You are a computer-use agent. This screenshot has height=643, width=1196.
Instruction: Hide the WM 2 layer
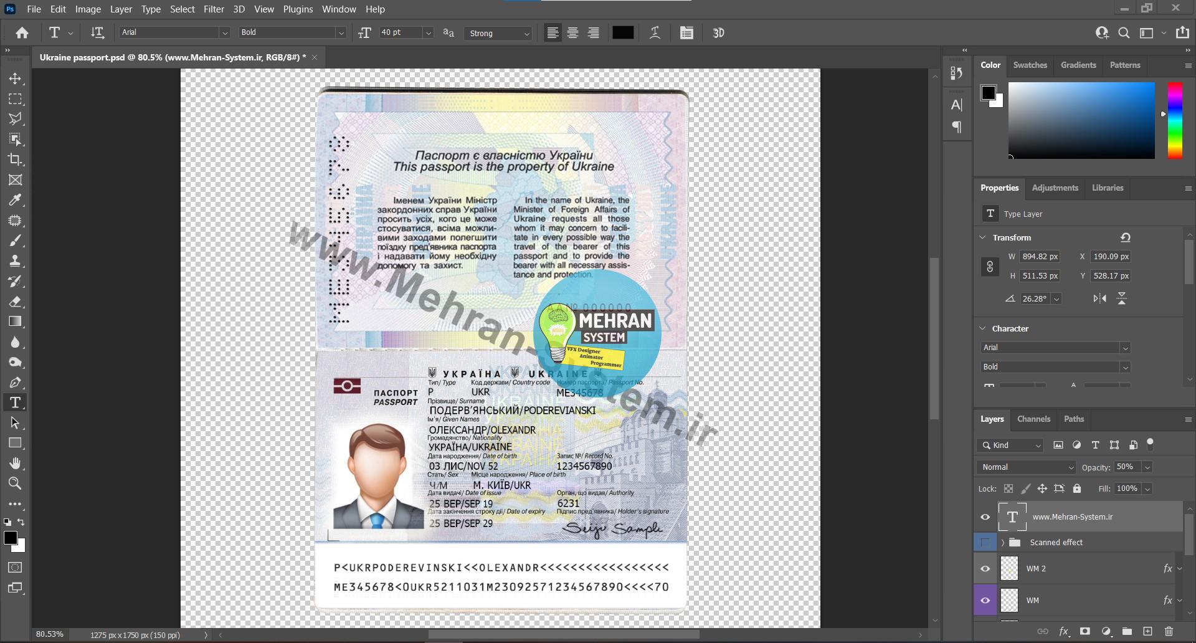(985, 569)
